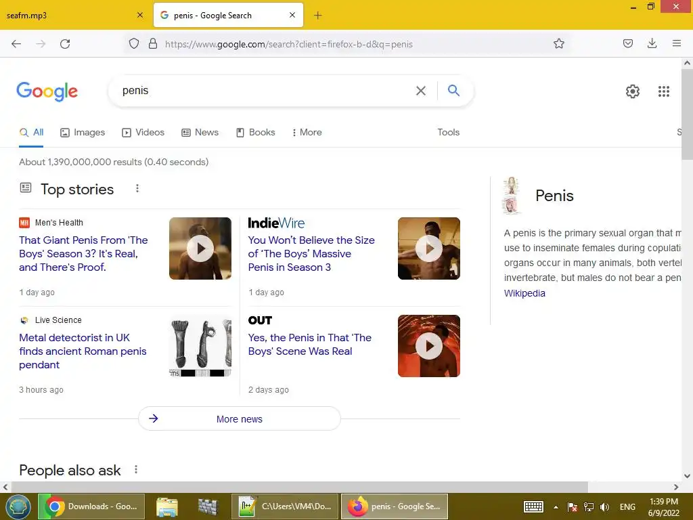This screenshot has height=520, width=693.
Task: Close the seafm.mp3 tab
Action: pyautogui.click(x=140, y=16)
